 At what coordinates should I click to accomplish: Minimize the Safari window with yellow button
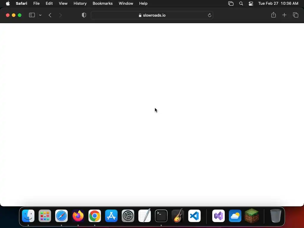point(14,15)
